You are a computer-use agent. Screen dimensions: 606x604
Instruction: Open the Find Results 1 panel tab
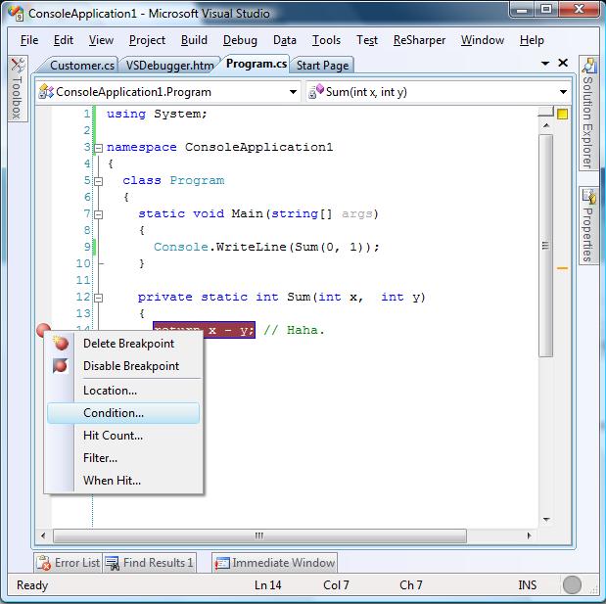[150, 563]
